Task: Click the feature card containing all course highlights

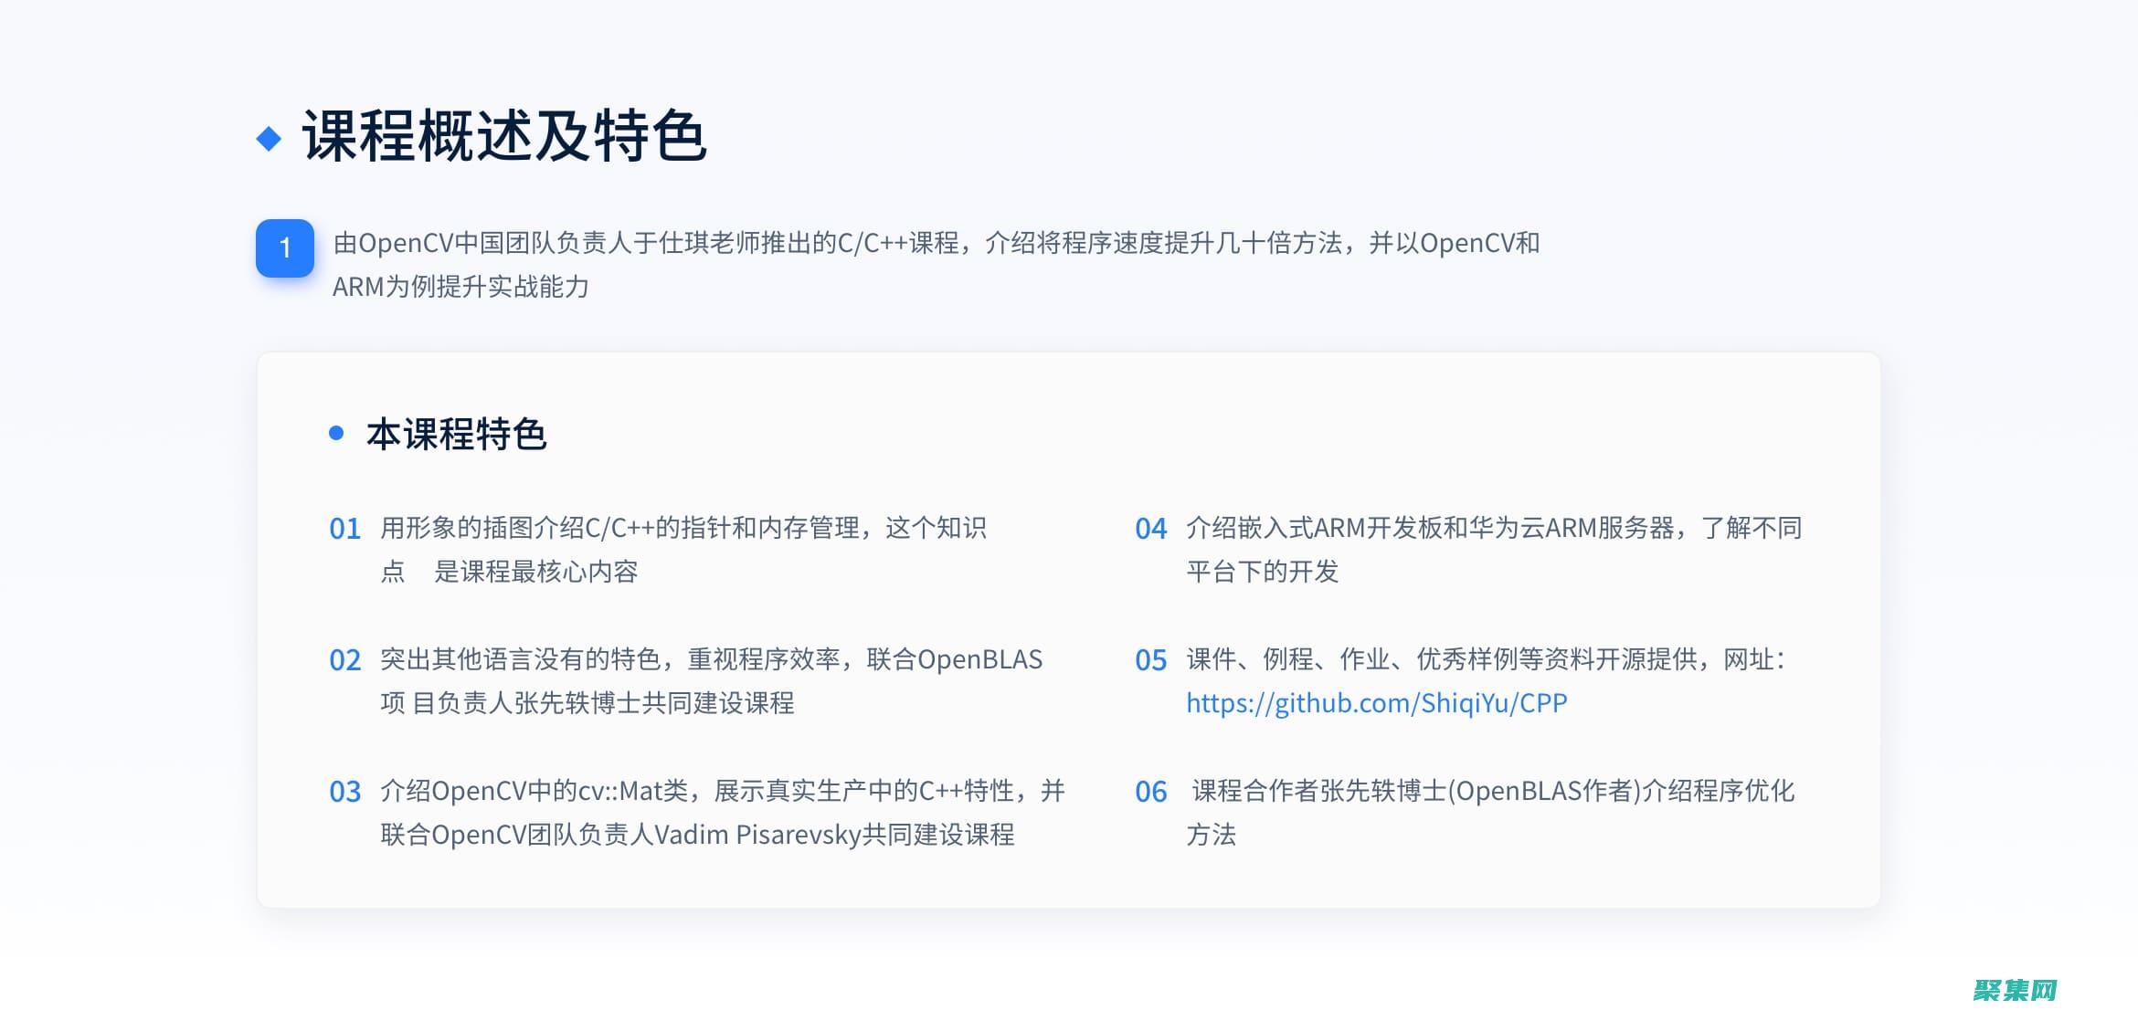Action: coord(1069,630)
